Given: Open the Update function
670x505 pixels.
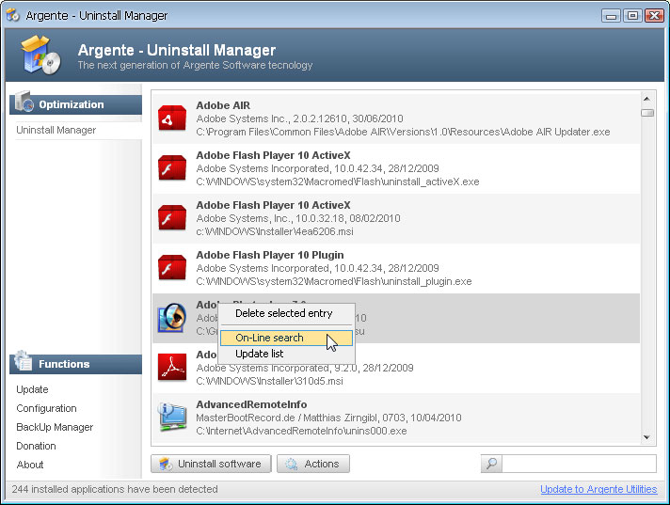Looking at the screenshot, I should (x=32, y=389).
